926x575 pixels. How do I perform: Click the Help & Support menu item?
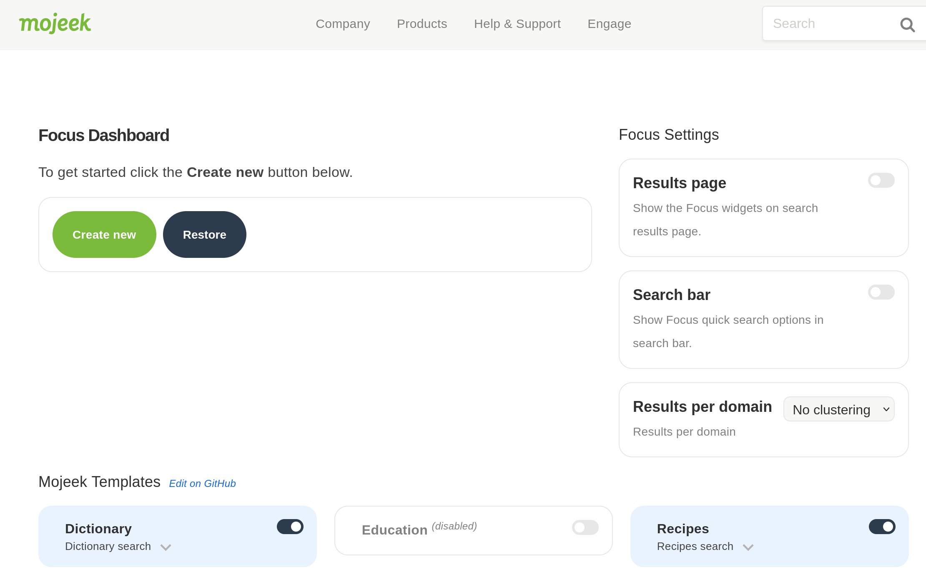click(517, 24)
